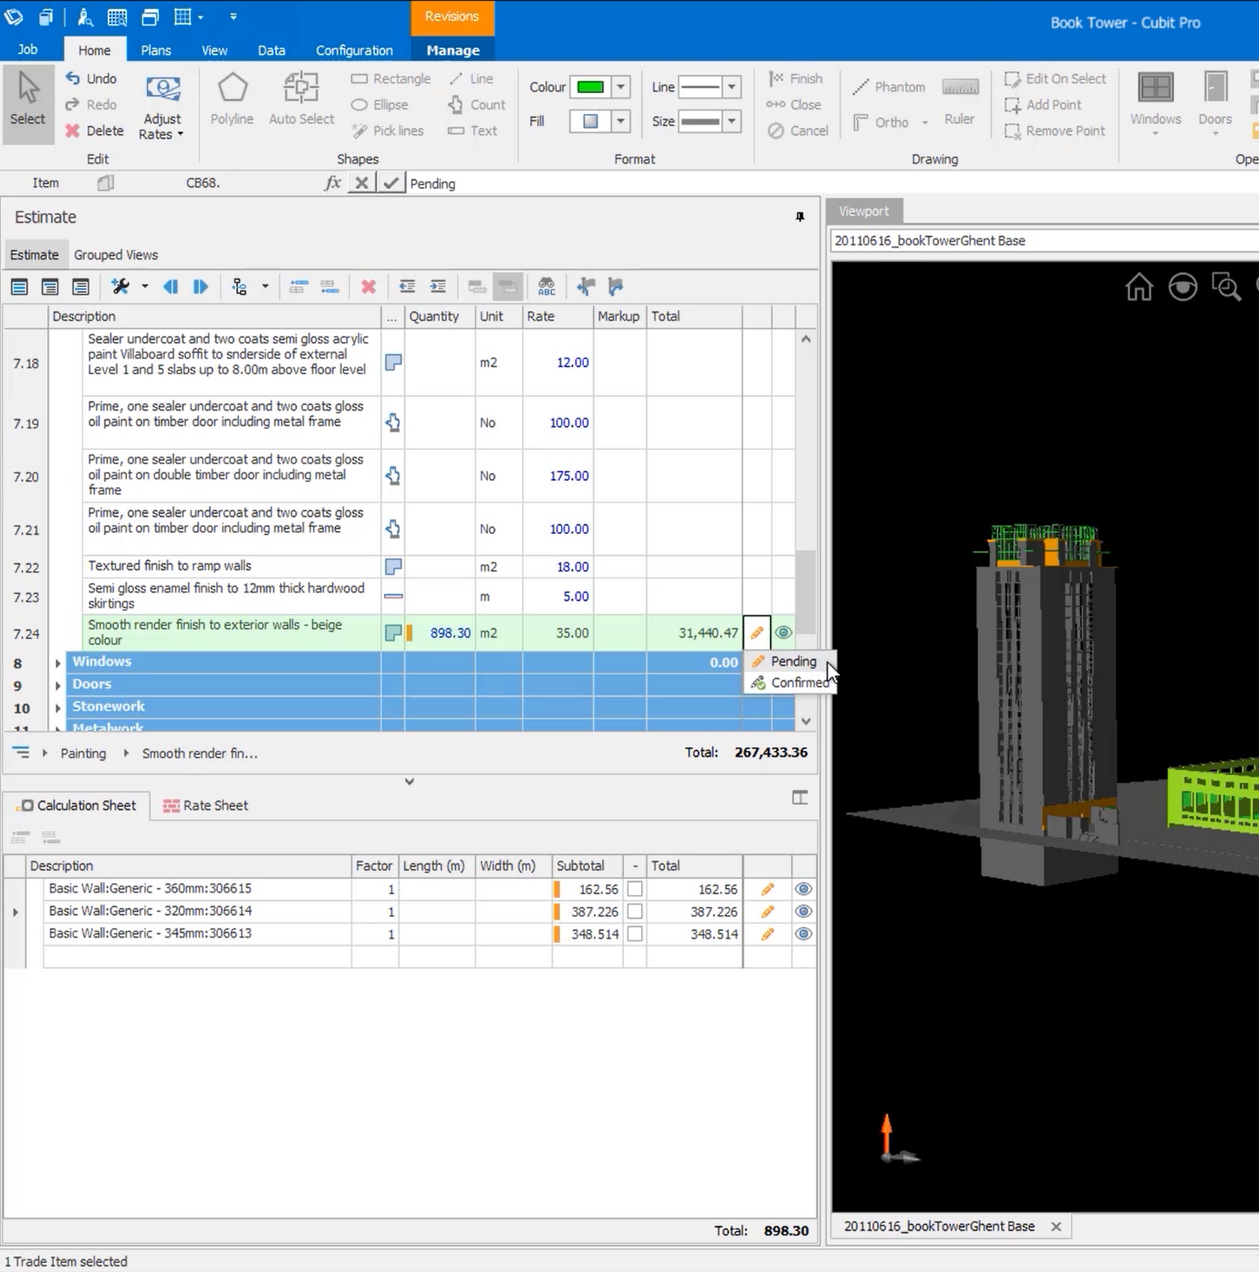1259x1272 pixels.
Task: Delete the selected estimate row with red X
Action: (369, 287)
